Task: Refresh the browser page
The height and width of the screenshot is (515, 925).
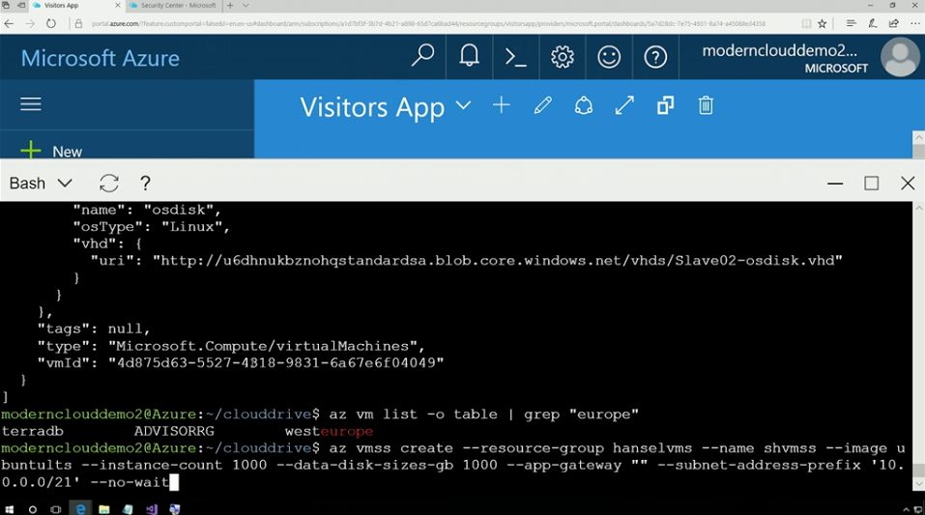Action: tap(50, 23)
